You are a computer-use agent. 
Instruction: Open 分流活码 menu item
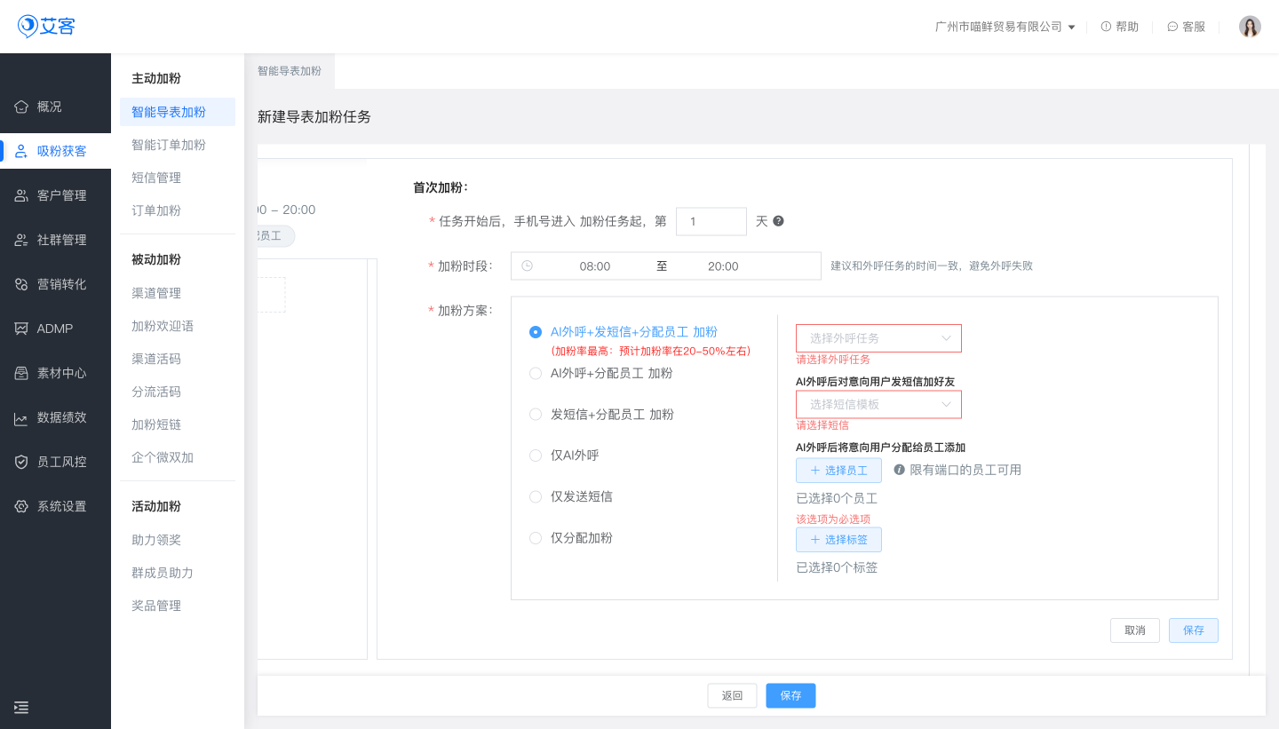coord(156,392)
